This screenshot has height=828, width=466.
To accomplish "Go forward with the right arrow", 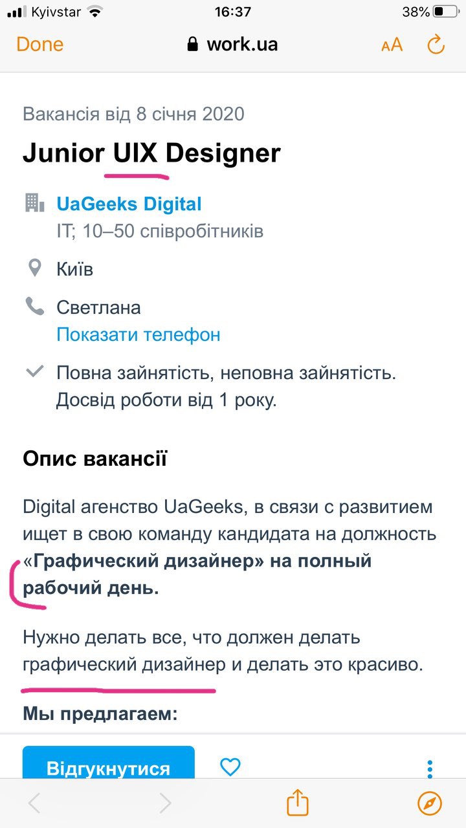I will click(x=165, y=803).
